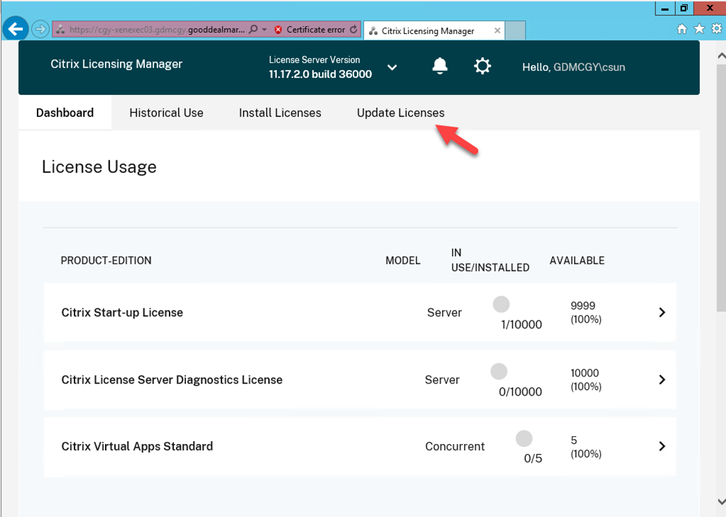The image size is (726, 517).
Task: Open the settings gear in header
Action: coord(483,67)
